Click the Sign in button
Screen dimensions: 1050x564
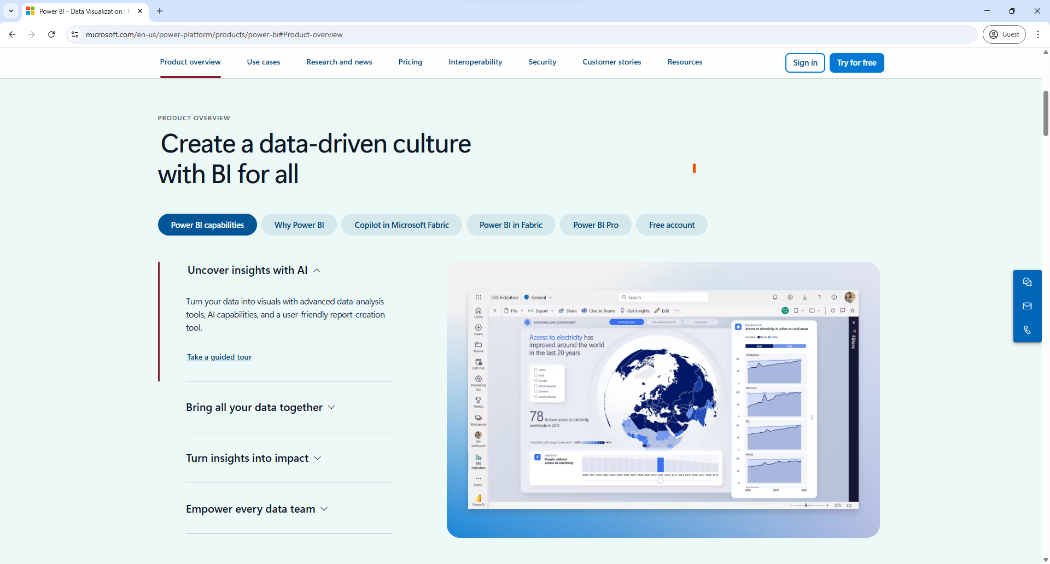[805, 63]
